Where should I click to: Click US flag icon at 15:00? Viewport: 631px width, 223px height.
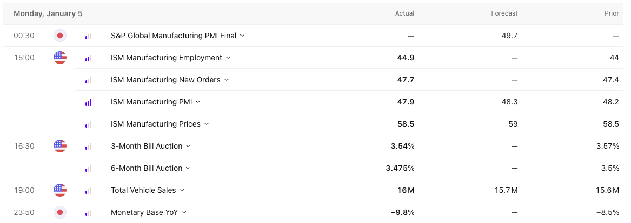pos(60,58)
